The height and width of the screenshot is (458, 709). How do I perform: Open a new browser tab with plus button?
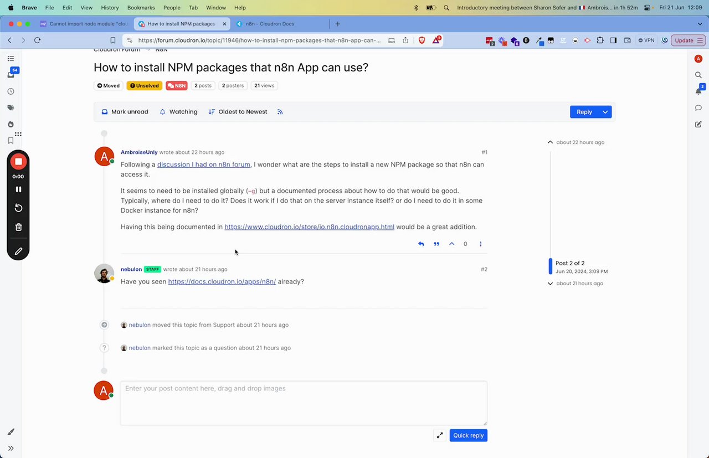tap(338, 24)
